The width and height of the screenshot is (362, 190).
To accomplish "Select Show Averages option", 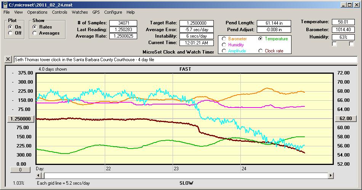I will coord(35,33).
